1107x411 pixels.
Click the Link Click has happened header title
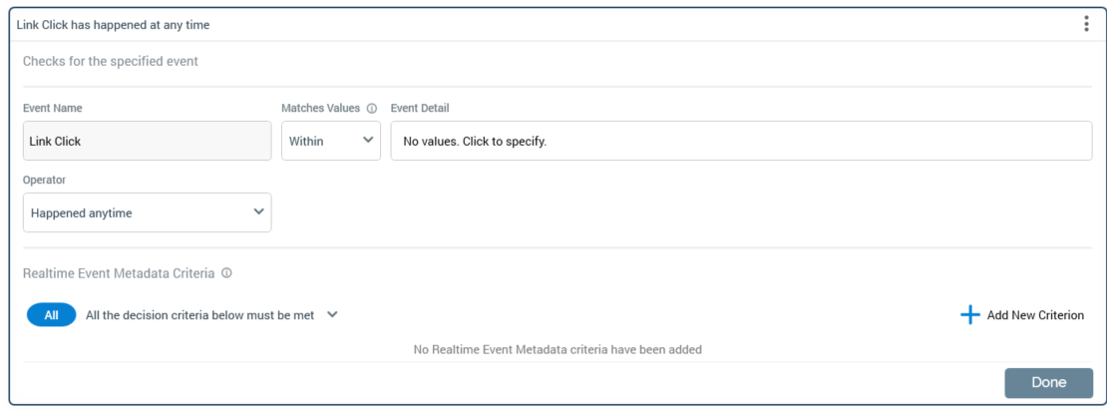click(113, 24)
